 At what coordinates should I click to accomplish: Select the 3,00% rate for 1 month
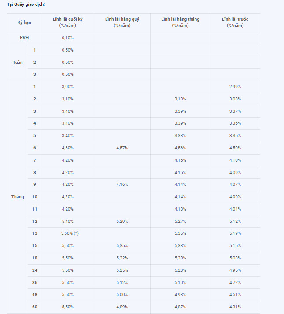pos(67,87)
